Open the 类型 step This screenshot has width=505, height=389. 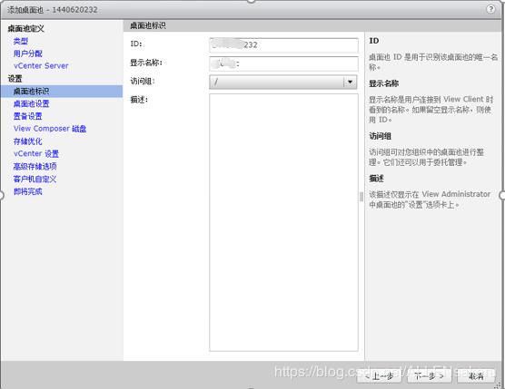pos(21,41)
